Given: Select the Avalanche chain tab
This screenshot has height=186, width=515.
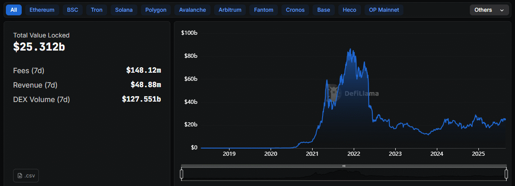Looking at the screenshot, I should tap(192, 10).
